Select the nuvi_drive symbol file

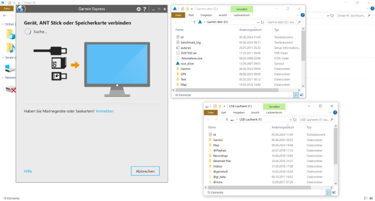[187, 64]
